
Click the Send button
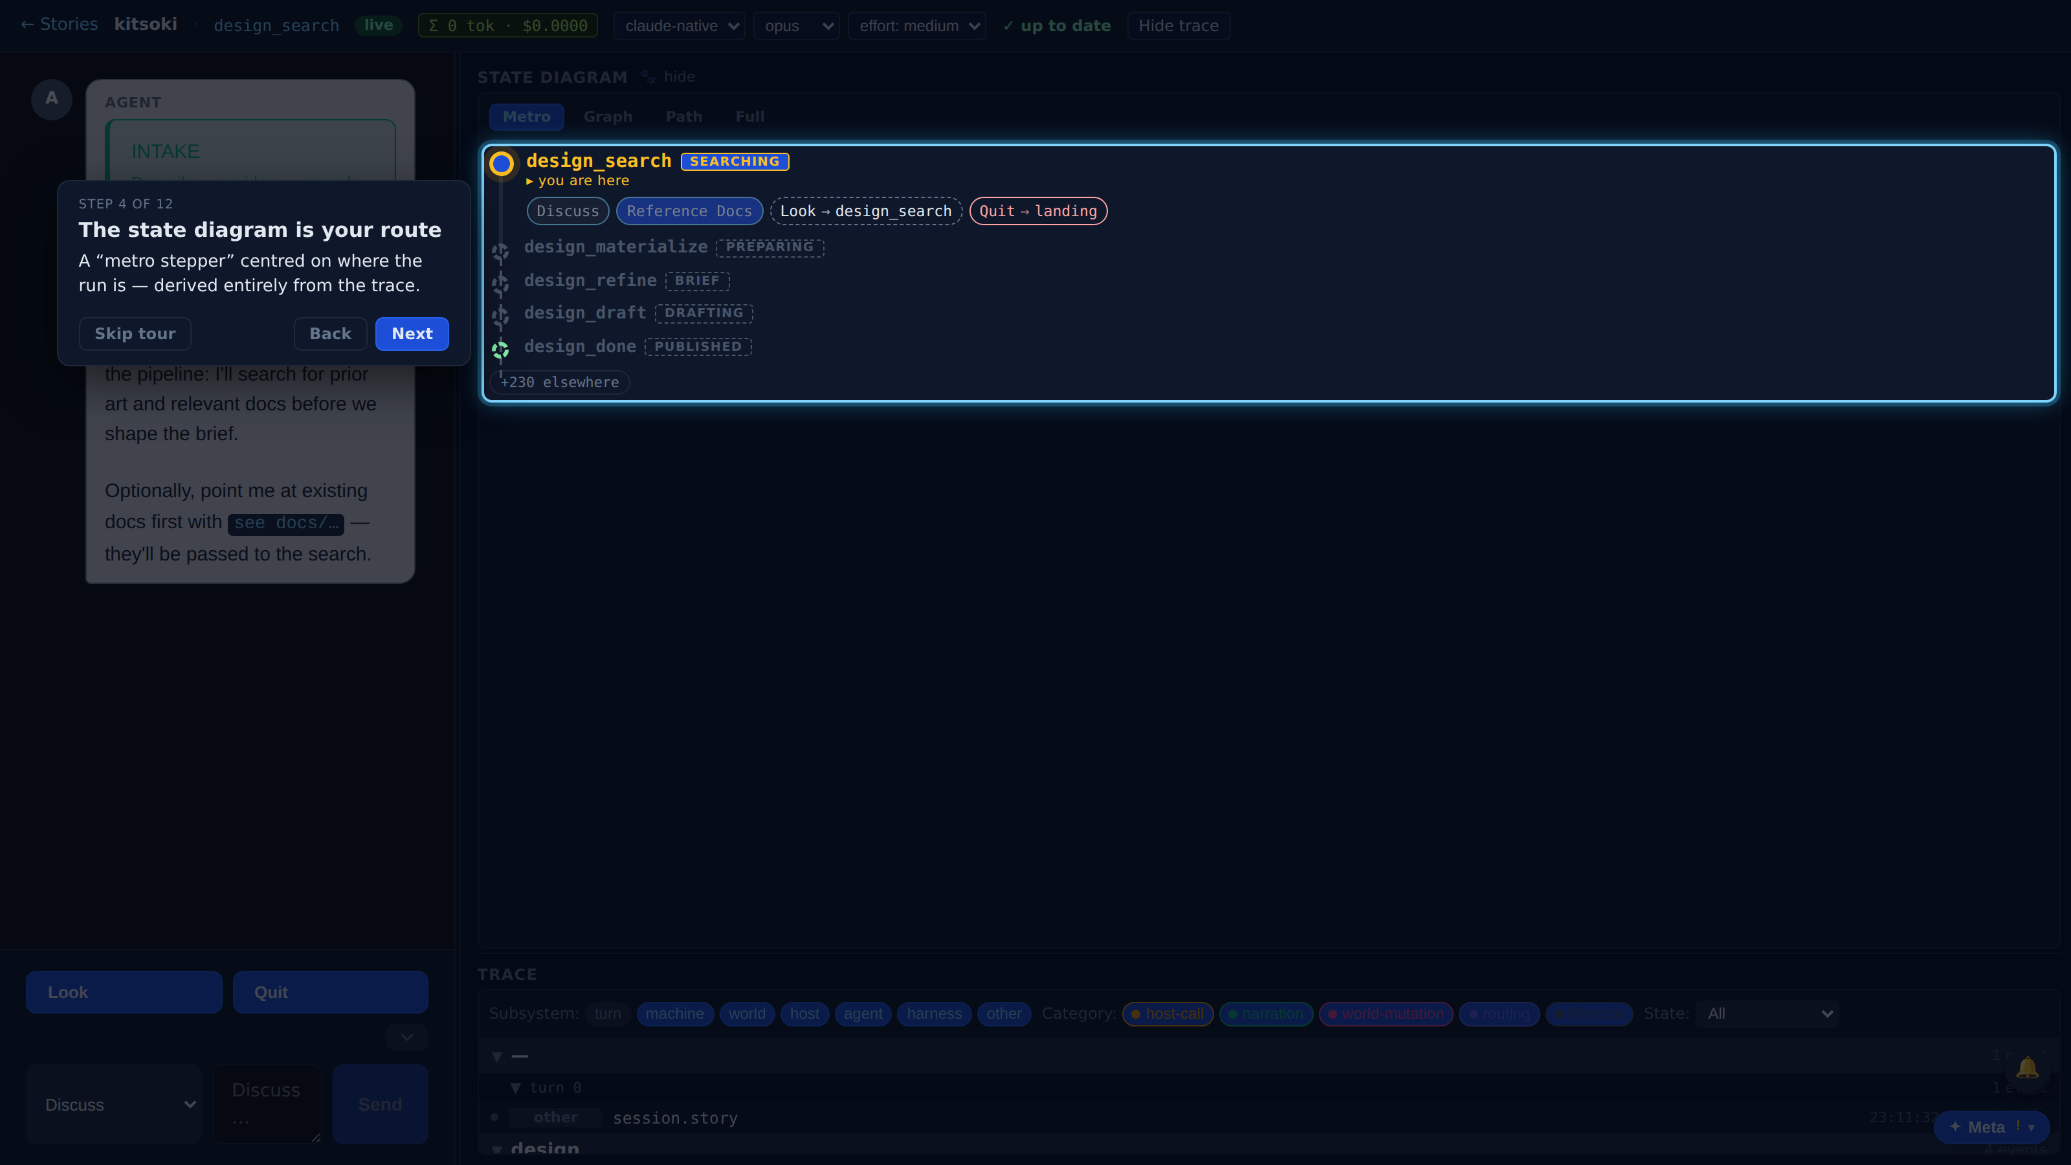point(381,1105)
